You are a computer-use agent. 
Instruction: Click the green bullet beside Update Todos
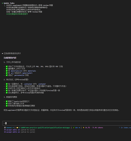click(x=2, y=3)
